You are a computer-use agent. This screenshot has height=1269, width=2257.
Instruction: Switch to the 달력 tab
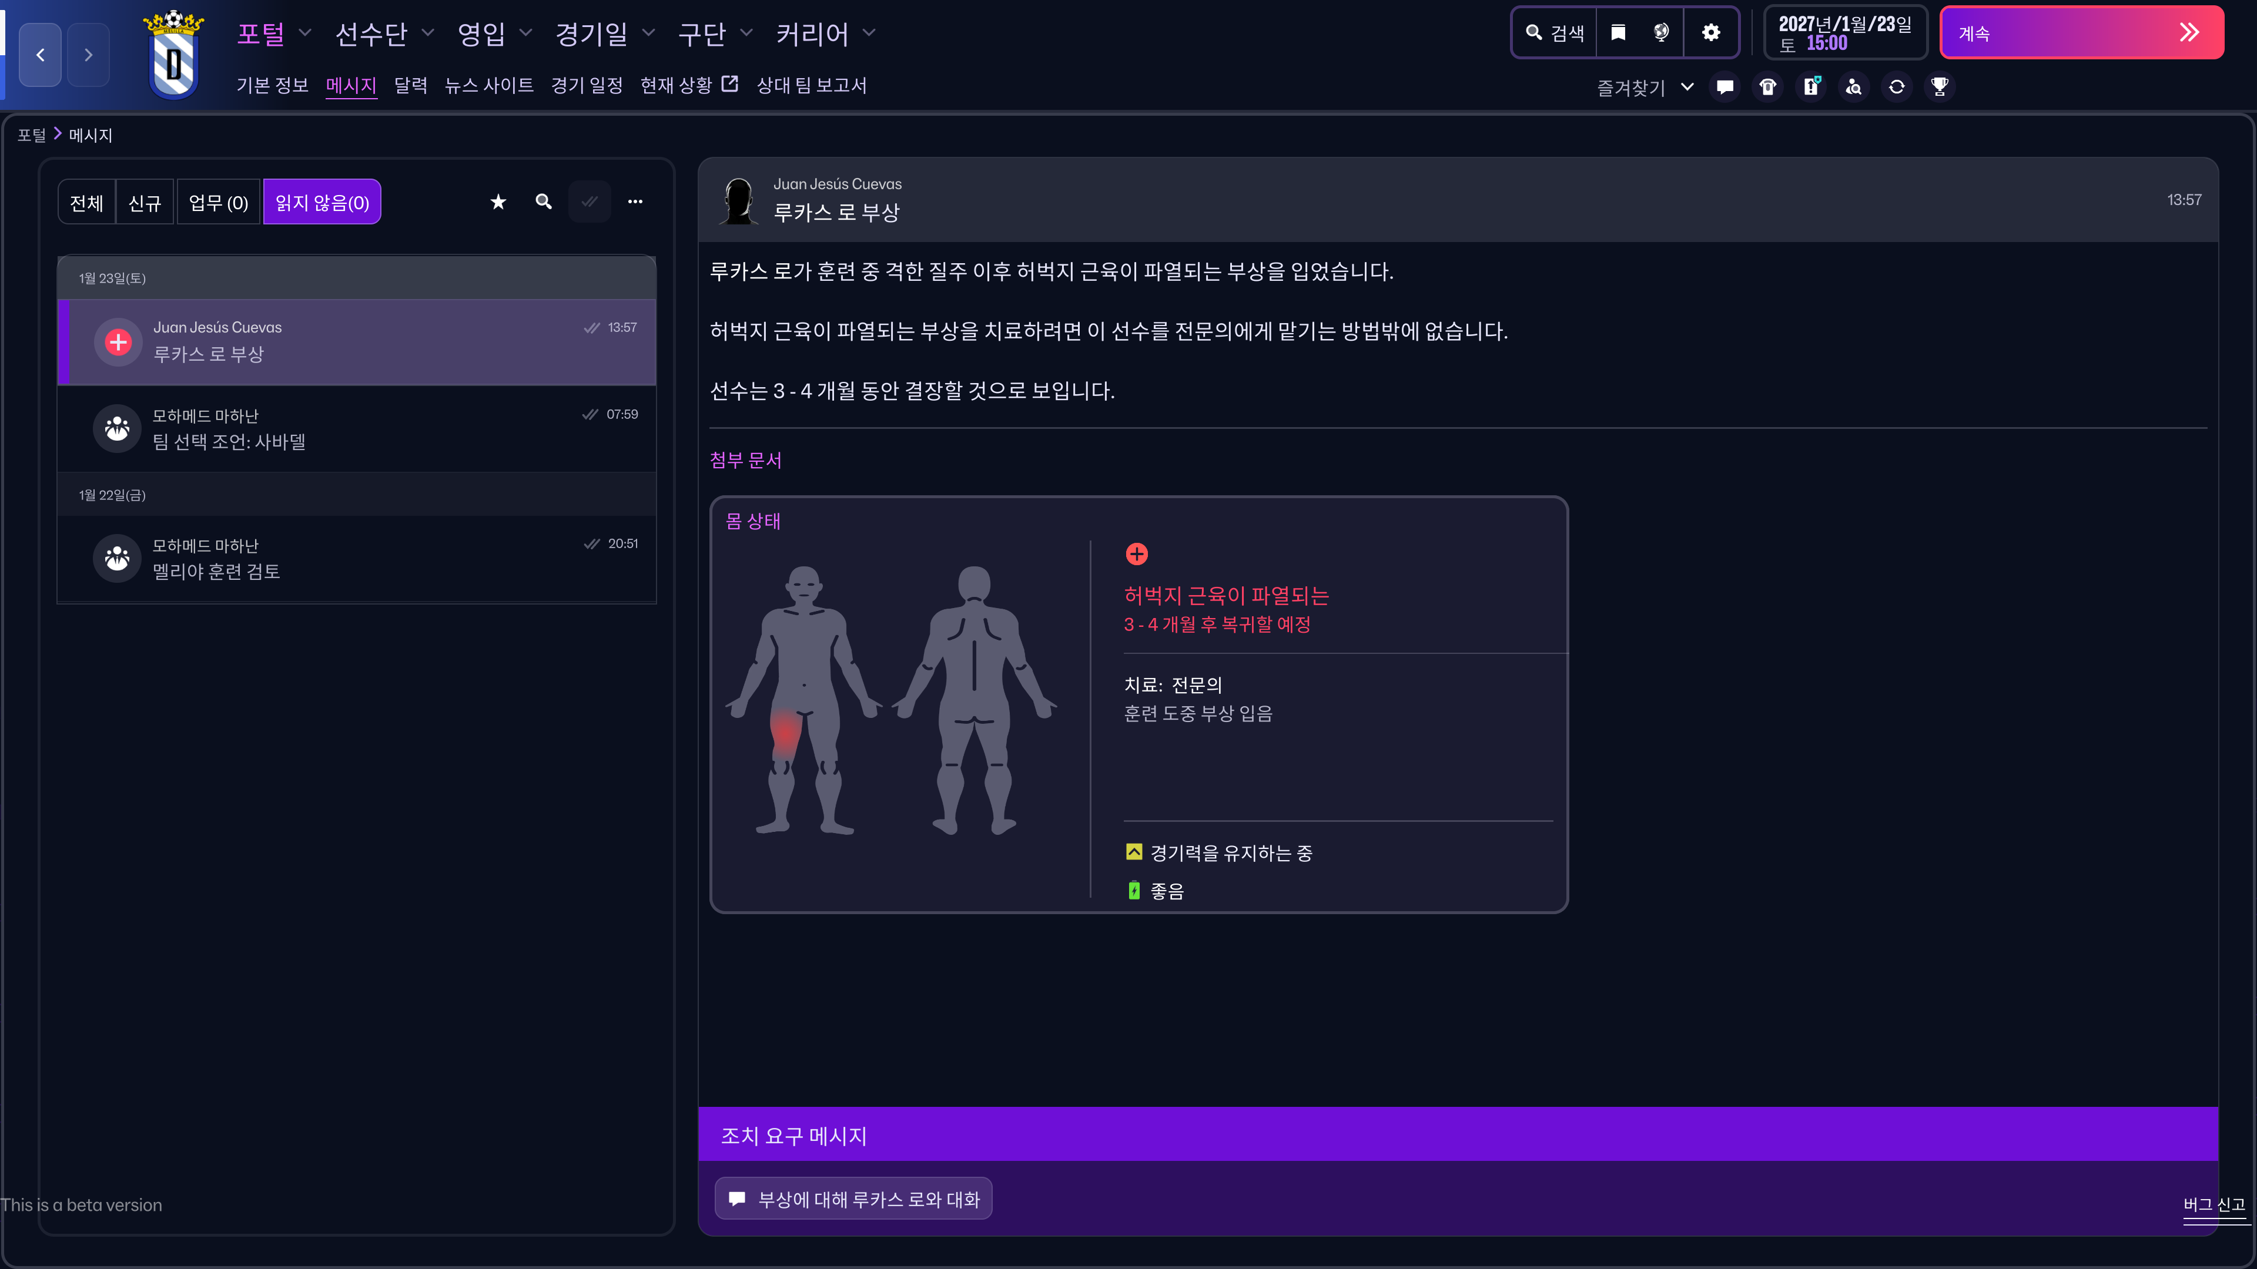410,85
